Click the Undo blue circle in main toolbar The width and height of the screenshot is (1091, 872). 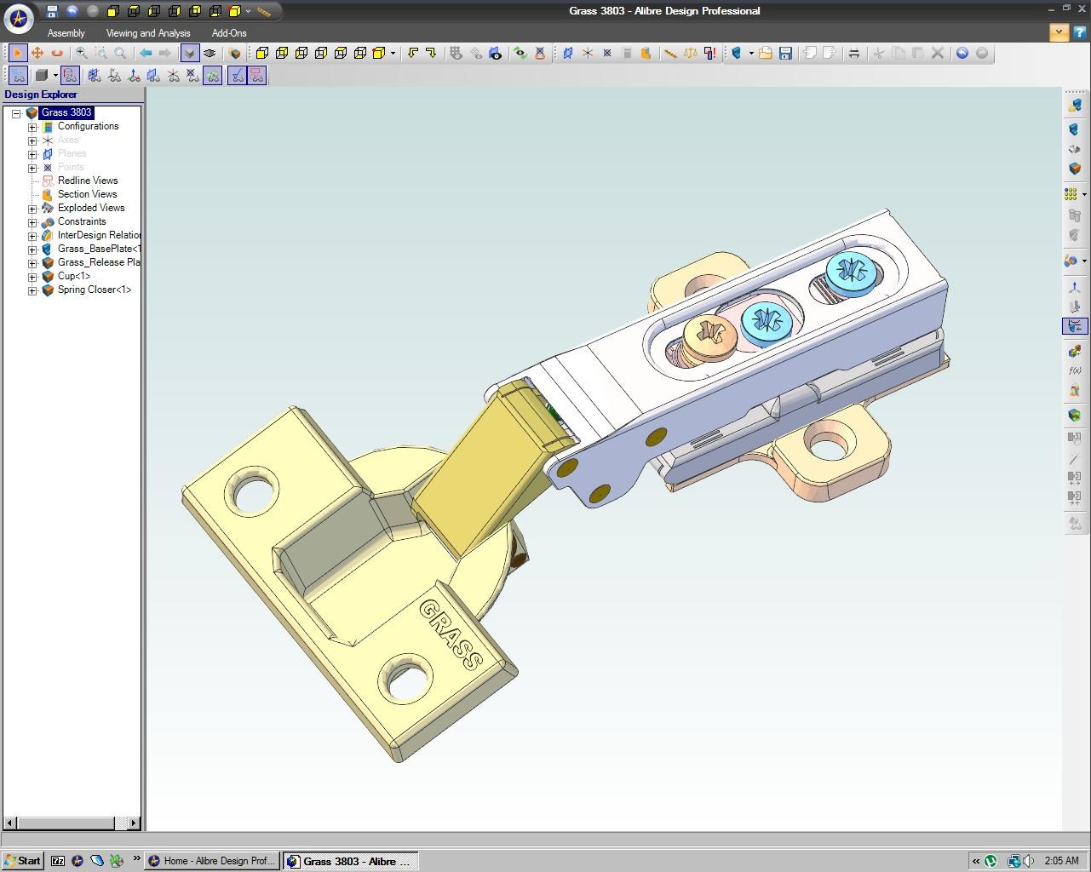pyautogui.click(x=962, y=53)
